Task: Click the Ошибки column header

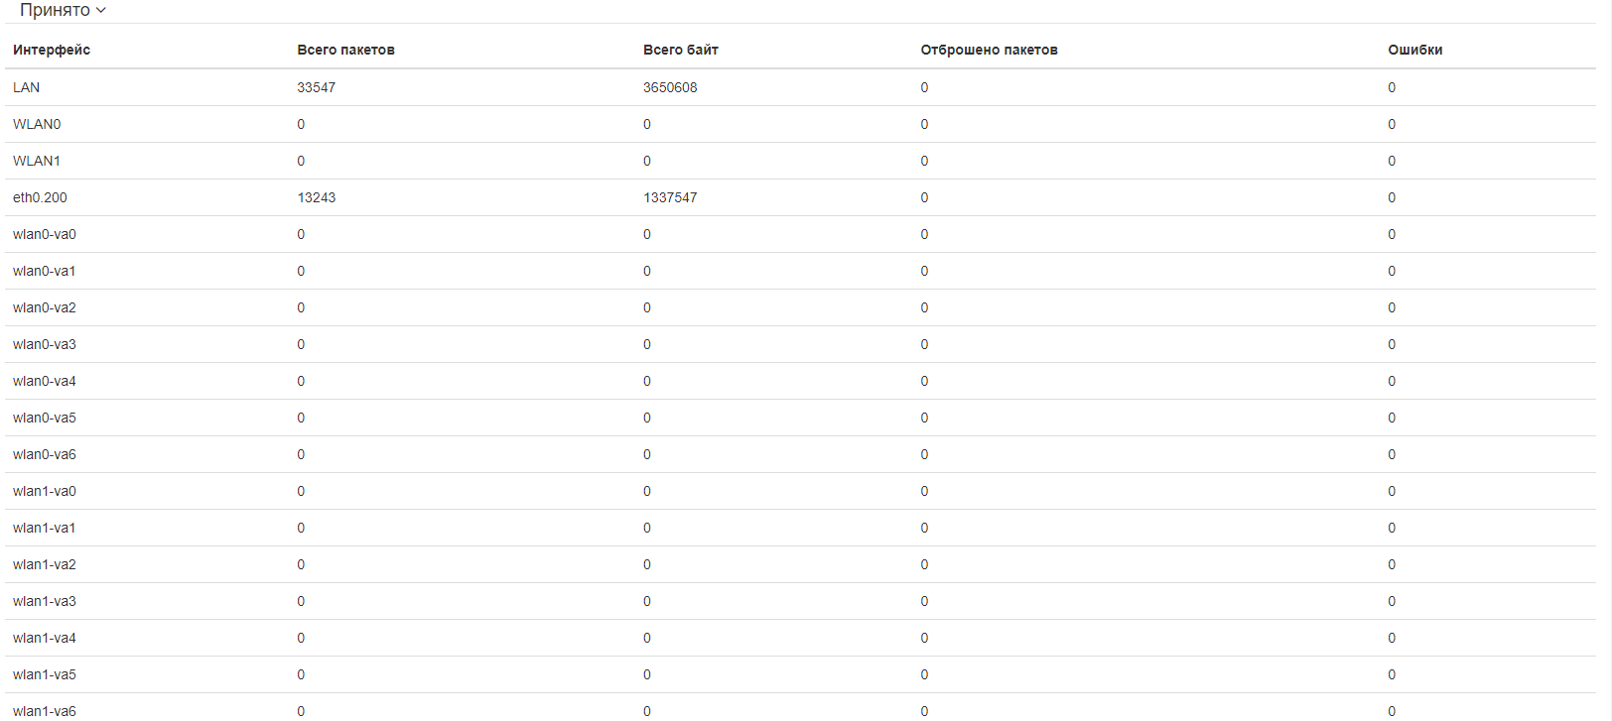Action: coord(1414,50)
